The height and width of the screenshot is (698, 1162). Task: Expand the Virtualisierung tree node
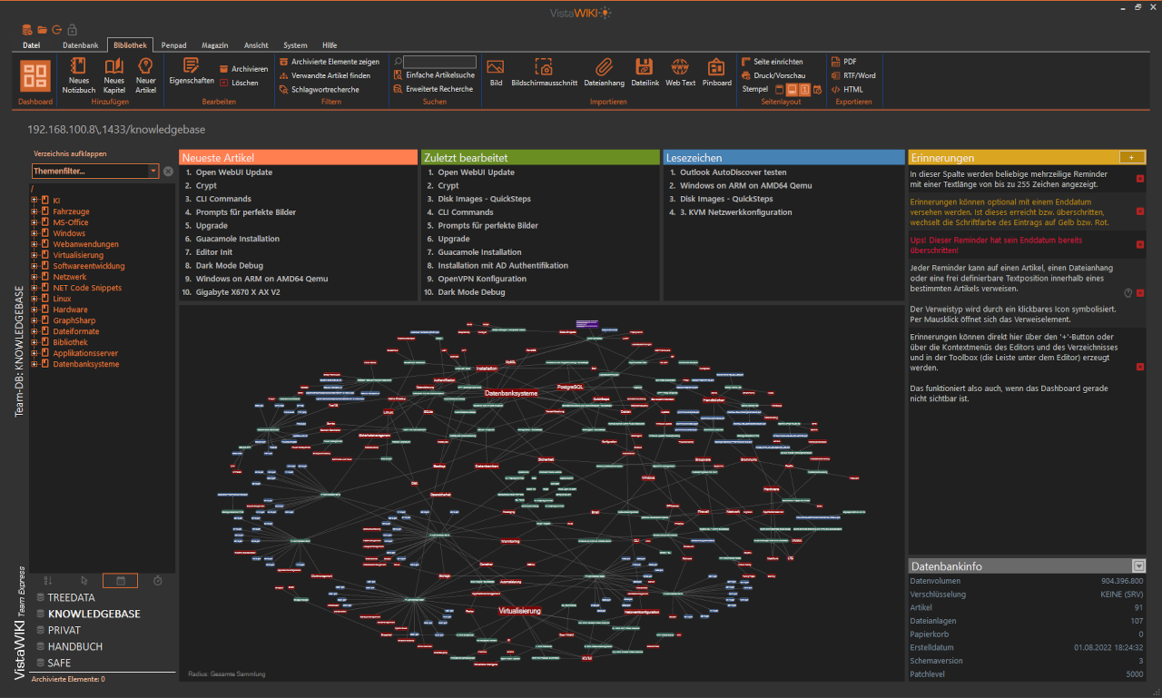coord(34,255)
